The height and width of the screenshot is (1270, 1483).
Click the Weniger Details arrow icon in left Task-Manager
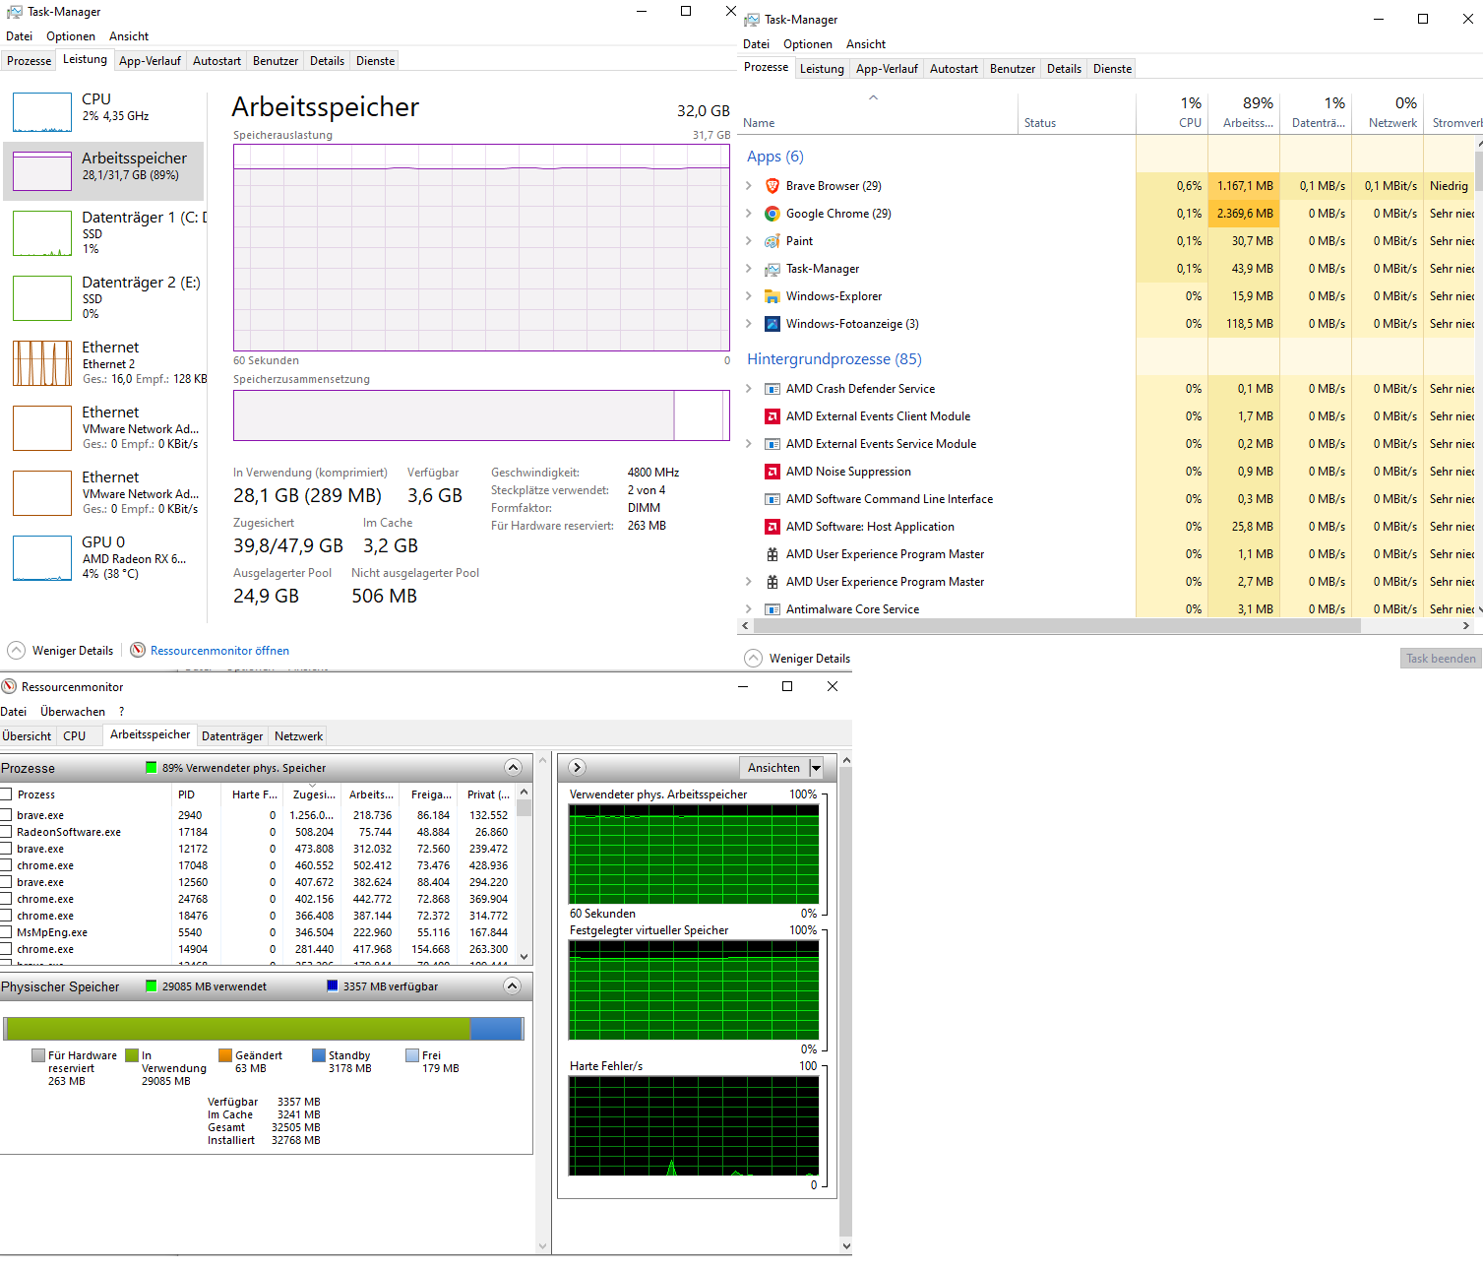coord(17,650)
